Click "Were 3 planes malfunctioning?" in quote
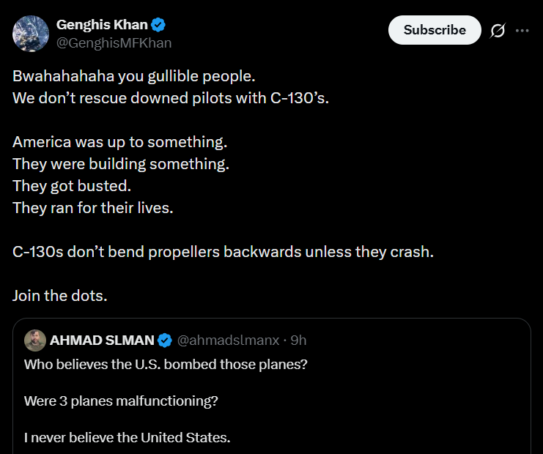 (121, 401)
